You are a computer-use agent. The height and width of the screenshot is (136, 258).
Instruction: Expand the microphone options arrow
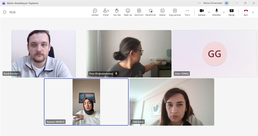(x=224, y=12)
